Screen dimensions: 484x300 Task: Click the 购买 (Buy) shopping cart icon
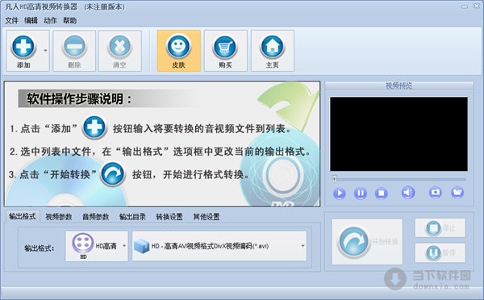click(x=225, y=51)
